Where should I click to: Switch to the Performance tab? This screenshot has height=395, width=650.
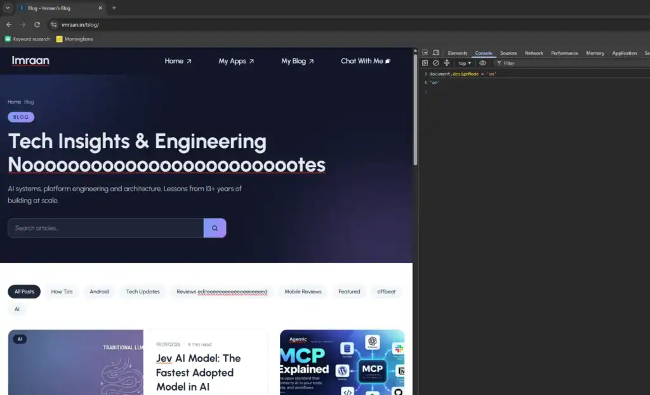click(x=564, y=53)
